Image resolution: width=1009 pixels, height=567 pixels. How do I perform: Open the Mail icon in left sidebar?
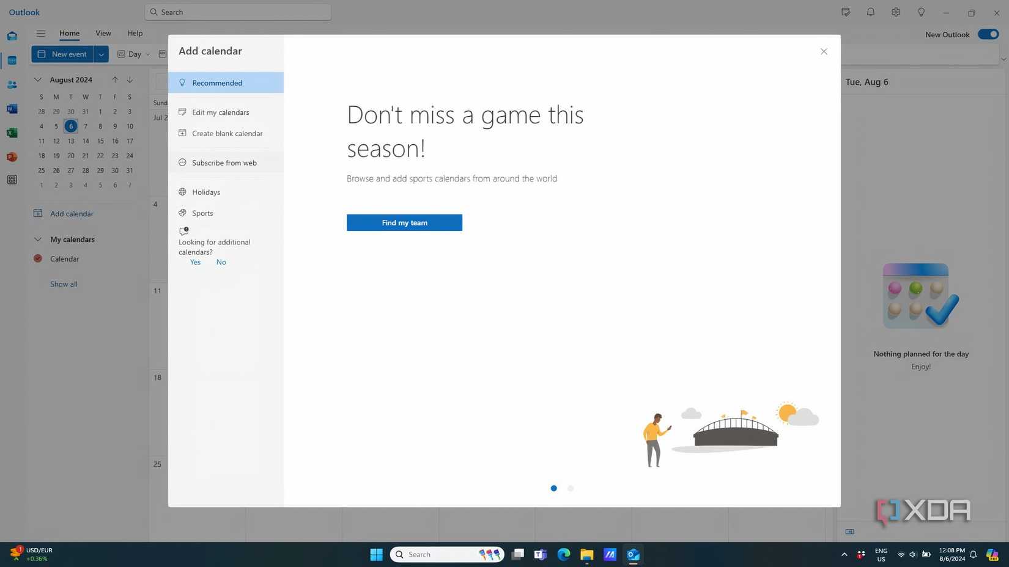[x=12, y=36]
